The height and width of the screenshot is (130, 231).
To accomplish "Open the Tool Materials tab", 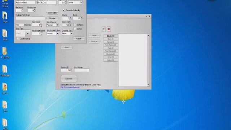I will click(111, 51).
